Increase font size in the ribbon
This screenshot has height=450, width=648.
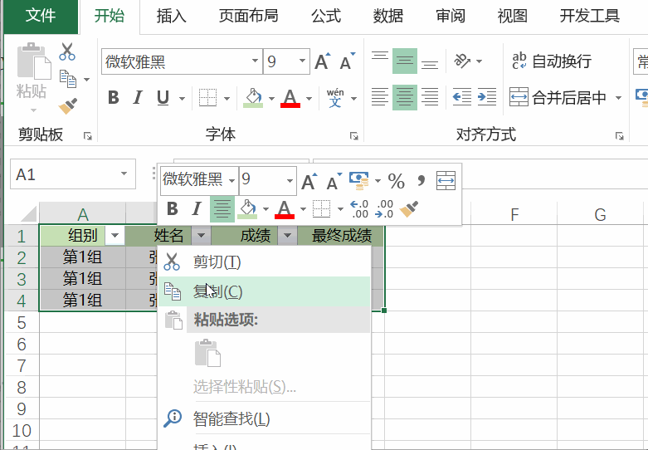point(323,61)
